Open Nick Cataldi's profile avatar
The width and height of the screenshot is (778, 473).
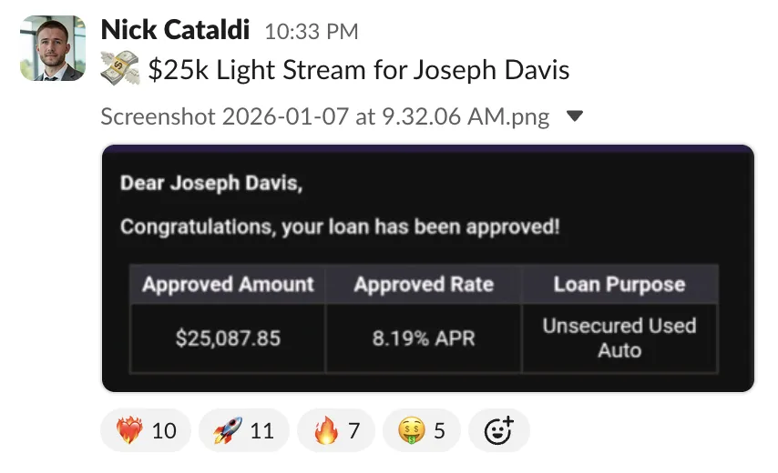[53, 48]
